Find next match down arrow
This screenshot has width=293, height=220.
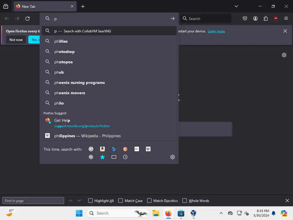pos(79,201)
